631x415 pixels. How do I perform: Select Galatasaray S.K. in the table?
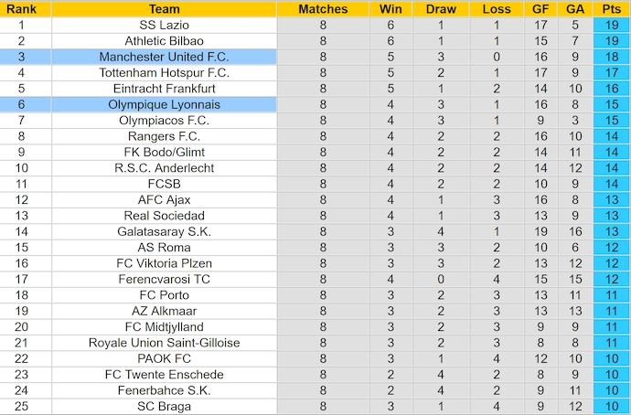pos(165,231)
